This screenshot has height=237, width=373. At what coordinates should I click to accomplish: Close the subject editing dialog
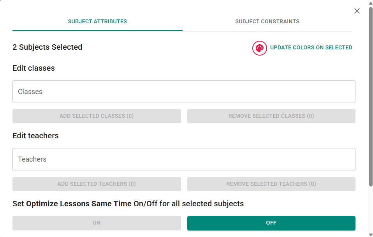357,11
